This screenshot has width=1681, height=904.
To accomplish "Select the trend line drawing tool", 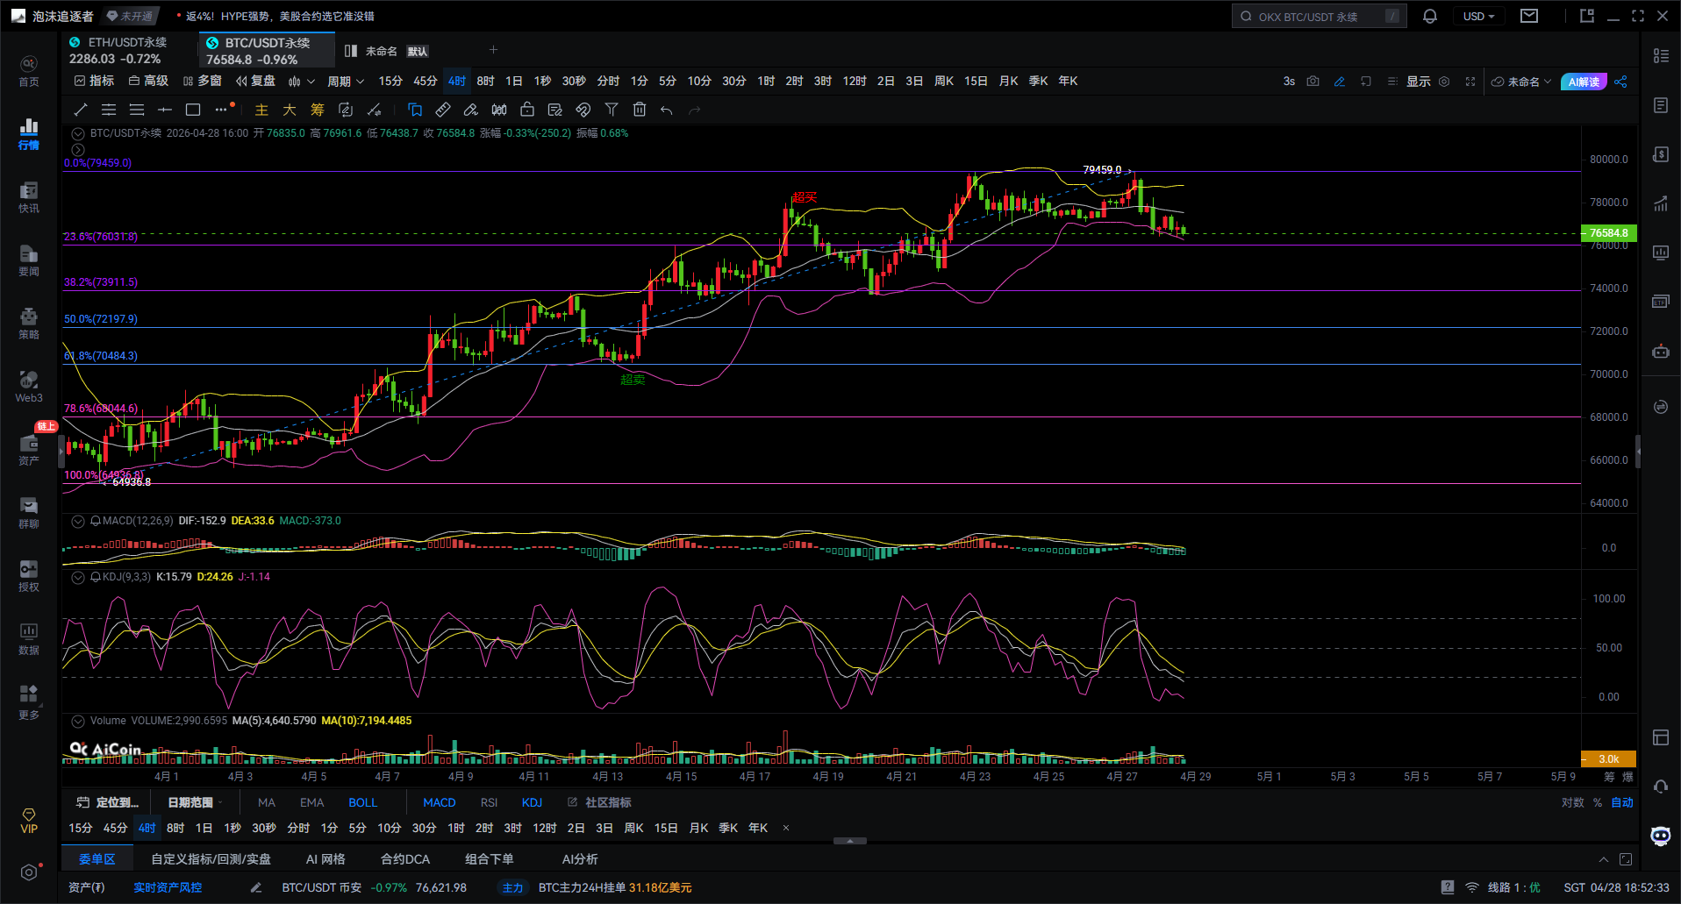I will (81, 110).
